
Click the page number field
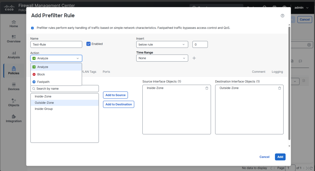point(290,168)
